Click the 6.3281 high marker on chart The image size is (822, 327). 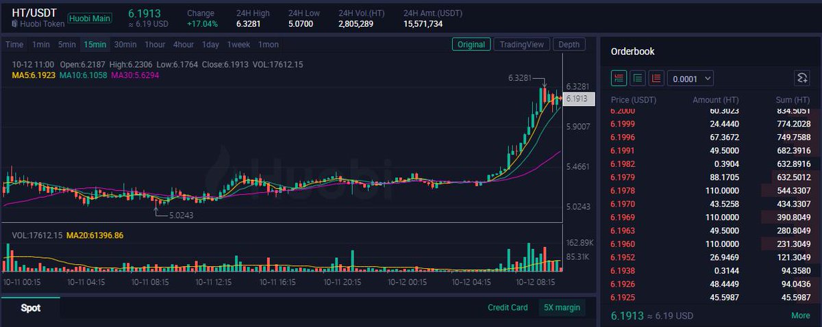point(521,79)
